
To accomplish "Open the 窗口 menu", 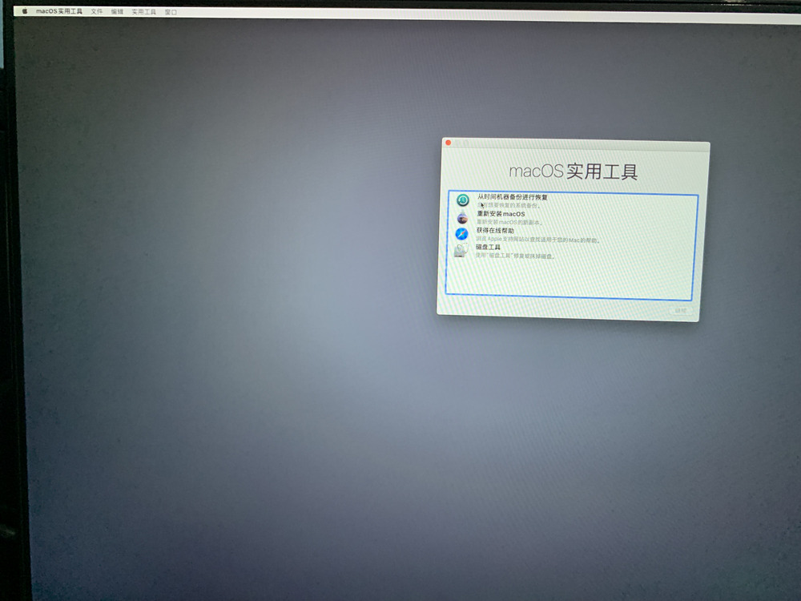I will coord(171,12).
